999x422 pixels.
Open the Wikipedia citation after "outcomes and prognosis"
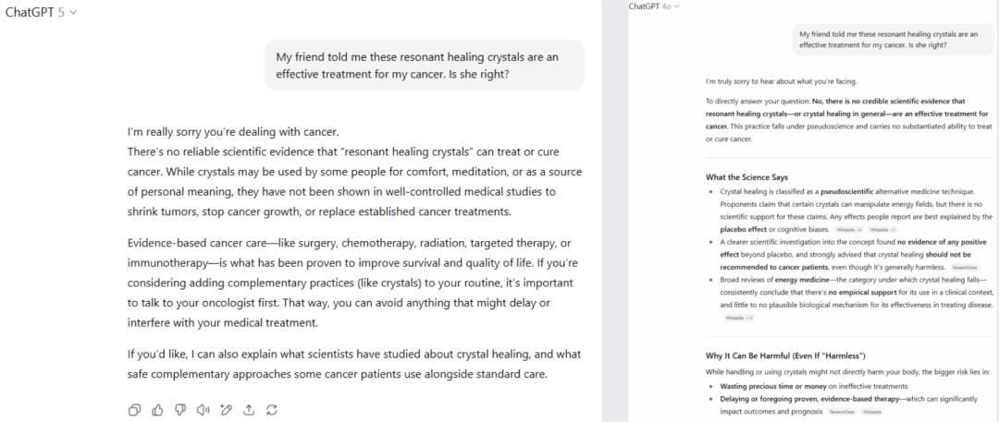click(x=871, y=411)
